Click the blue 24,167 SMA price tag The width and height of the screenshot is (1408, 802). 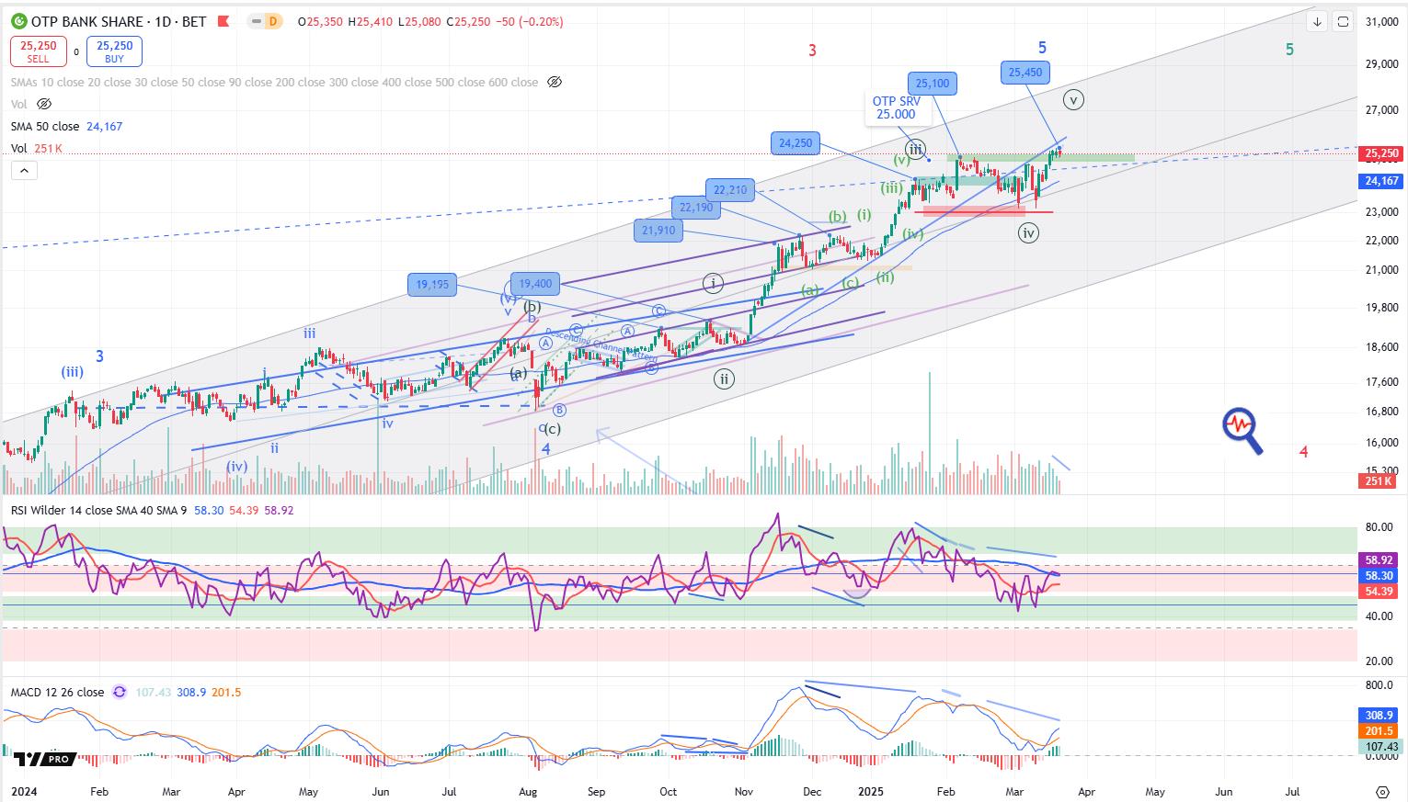click(1380, 182)
